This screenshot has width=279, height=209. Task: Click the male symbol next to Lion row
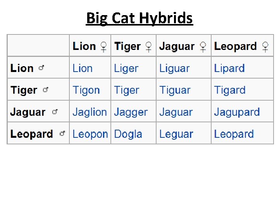(41, 68)
